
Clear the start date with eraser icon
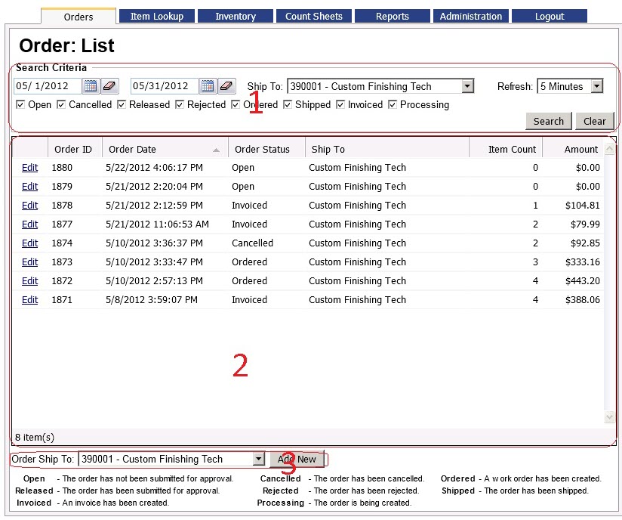click(x=109, y=86)
